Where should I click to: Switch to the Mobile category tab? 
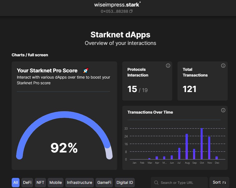tap(55, 183)
